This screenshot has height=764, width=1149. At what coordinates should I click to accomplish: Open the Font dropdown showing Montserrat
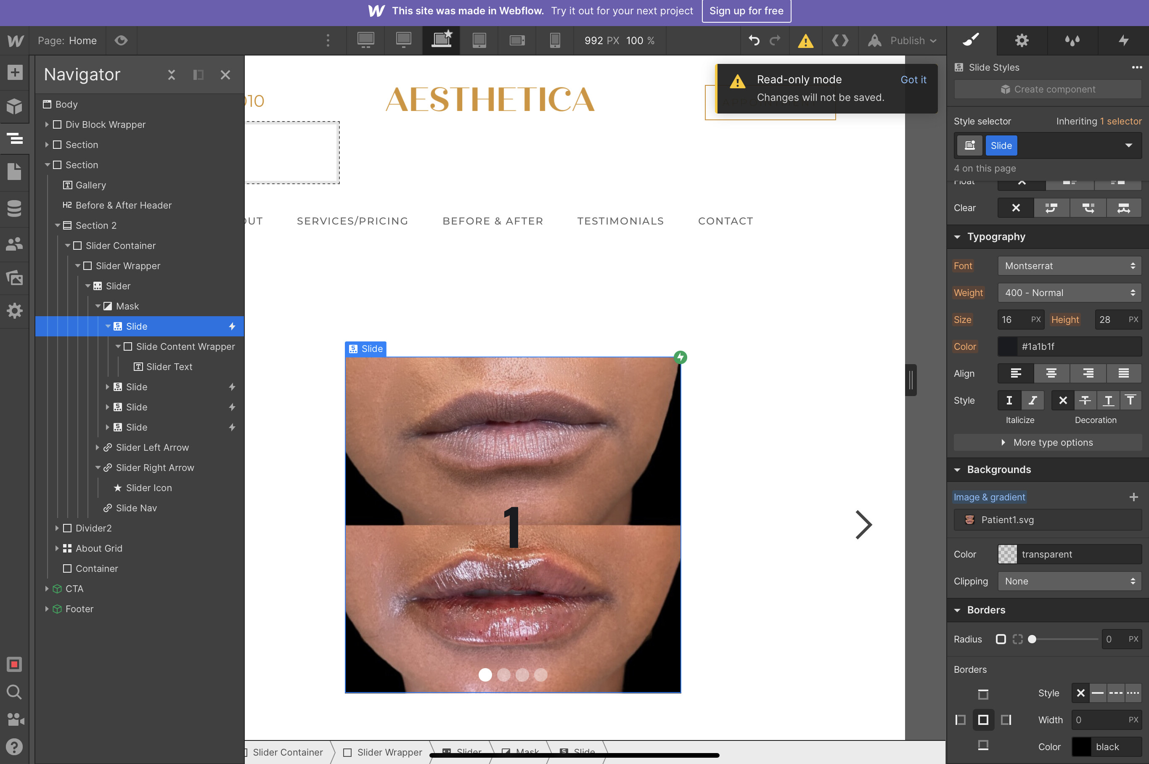click(x=1069, y=266)
